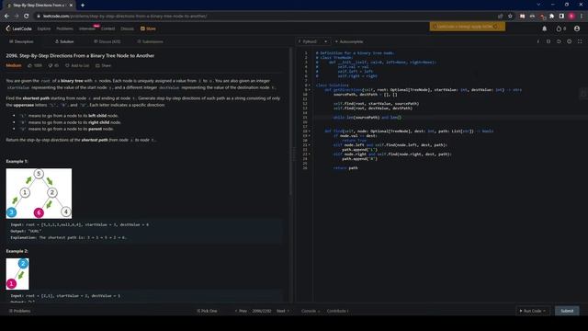Click Run Code
Screen dimensions: 588x331
tap(533, 311)
